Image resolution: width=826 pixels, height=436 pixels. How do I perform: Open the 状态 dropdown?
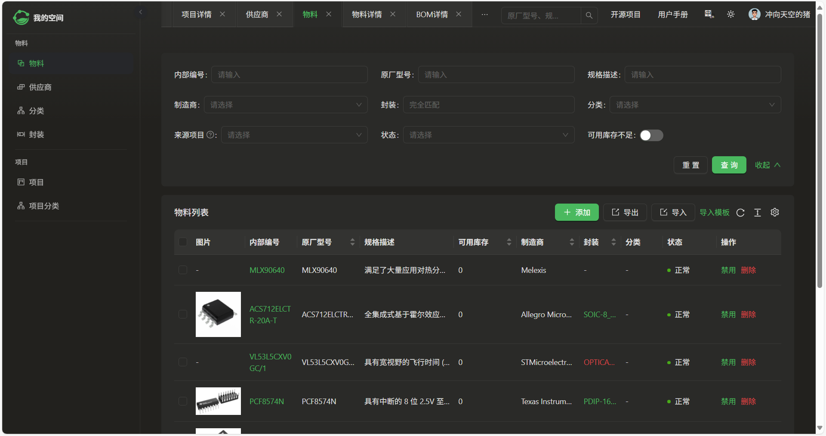(x=488, y=135)
